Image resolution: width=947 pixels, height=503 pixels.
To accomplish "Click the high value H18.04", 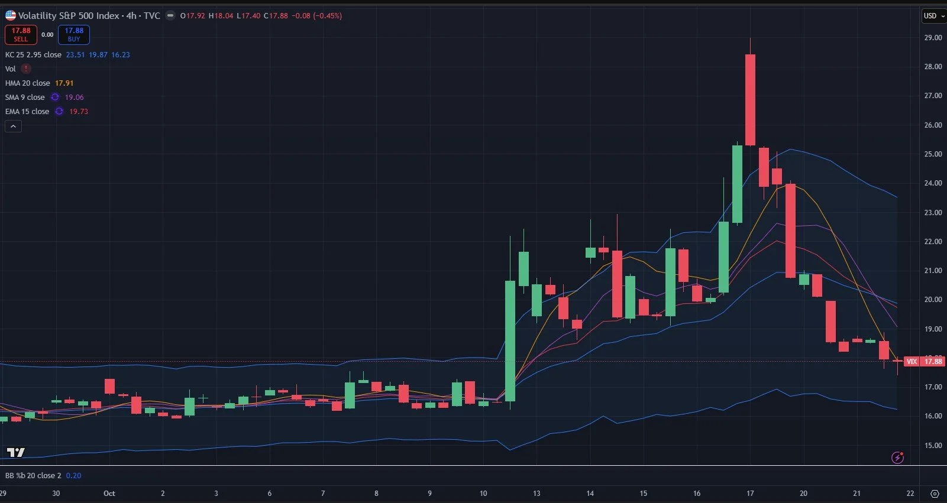I will pos(221,16).
